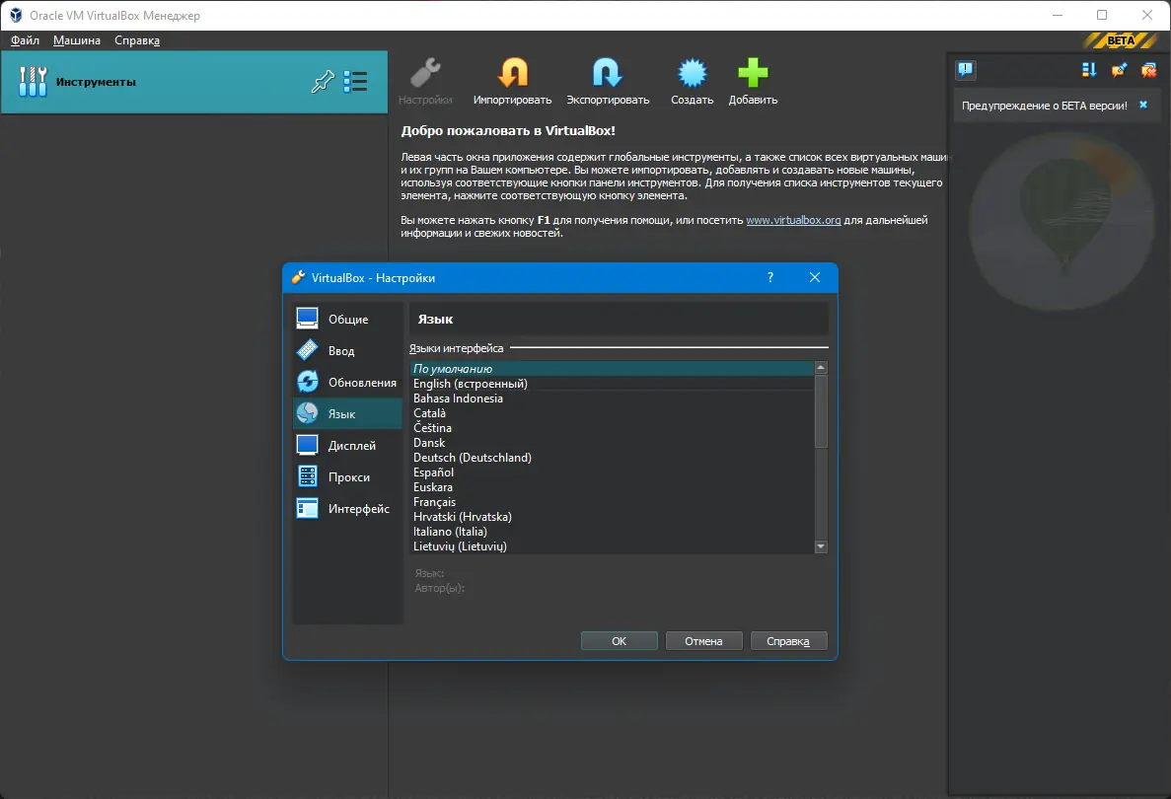Click the VirtualBox logo in title bar
Screen dimensions: 1171x799
[16, 15]
